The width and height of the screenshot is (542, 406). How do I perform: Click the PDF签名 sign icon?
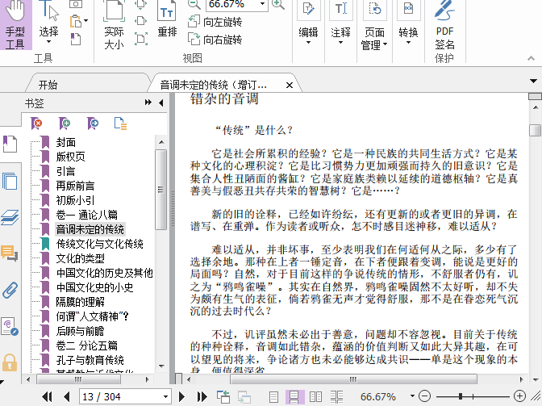[444, 25]
